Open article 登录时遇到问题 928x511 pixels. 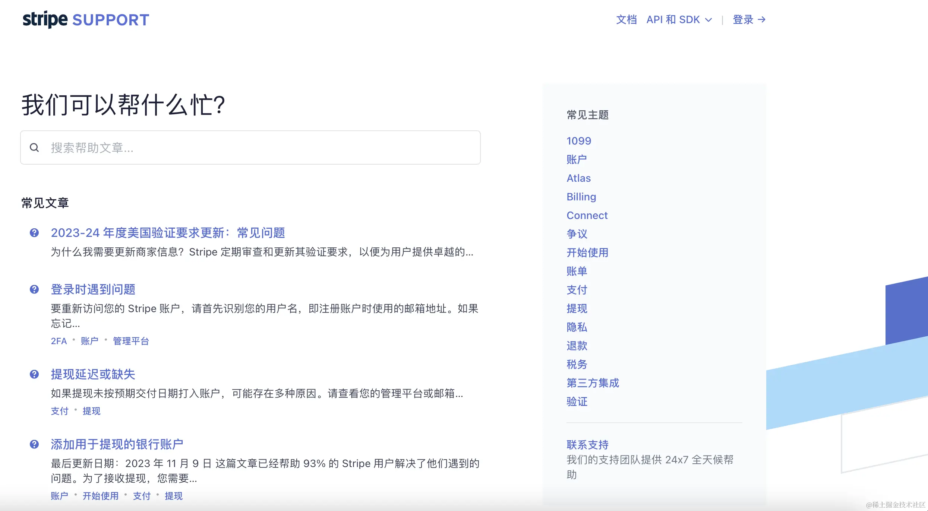(93, 289)
